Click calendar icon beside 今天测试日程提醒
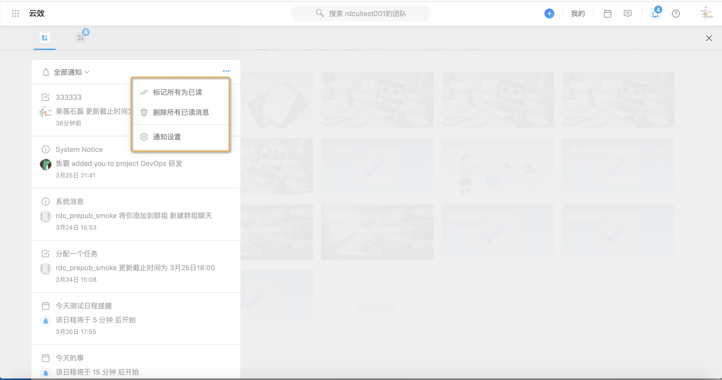The height and width of the screenshot is (380, 722). coord(45,306)
